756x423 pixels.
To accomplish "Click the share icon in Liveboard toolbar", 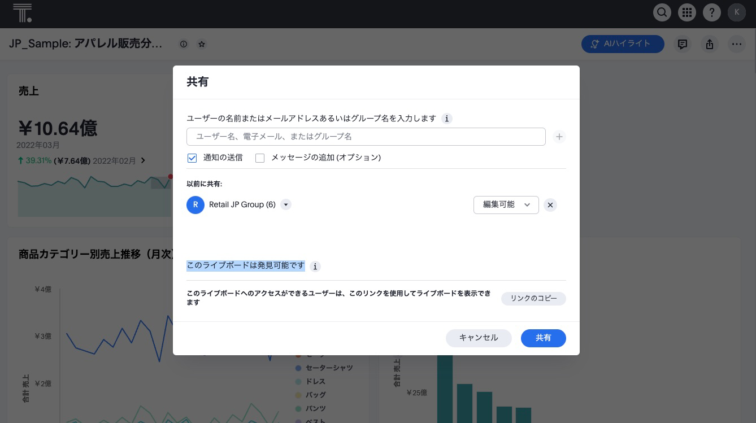I will click(x=710, y=44).
